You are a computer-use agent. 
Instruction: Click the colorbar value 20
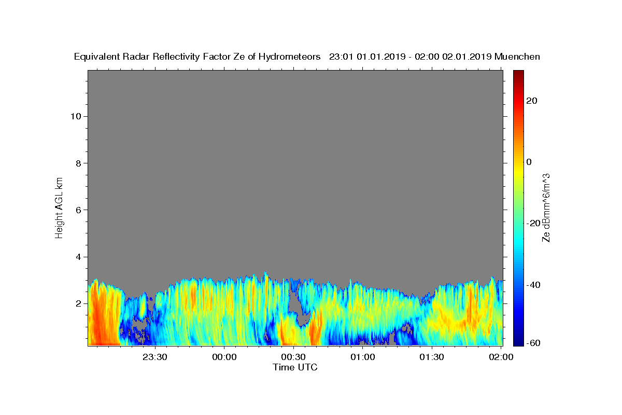point(532,101)
